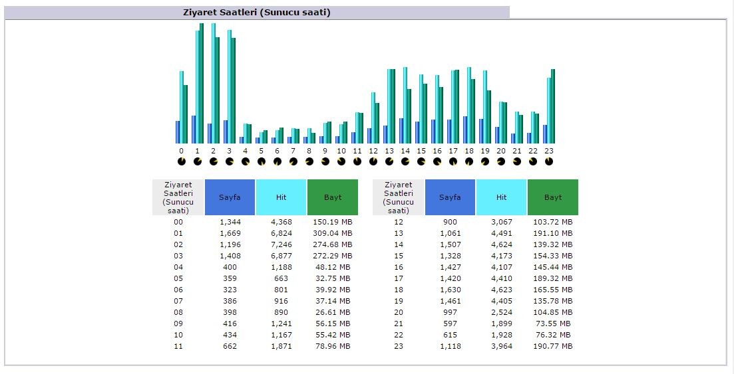The image size is (734, 374).
Task: Click the blue Sayfa header in left table
Action: [230, 197]
